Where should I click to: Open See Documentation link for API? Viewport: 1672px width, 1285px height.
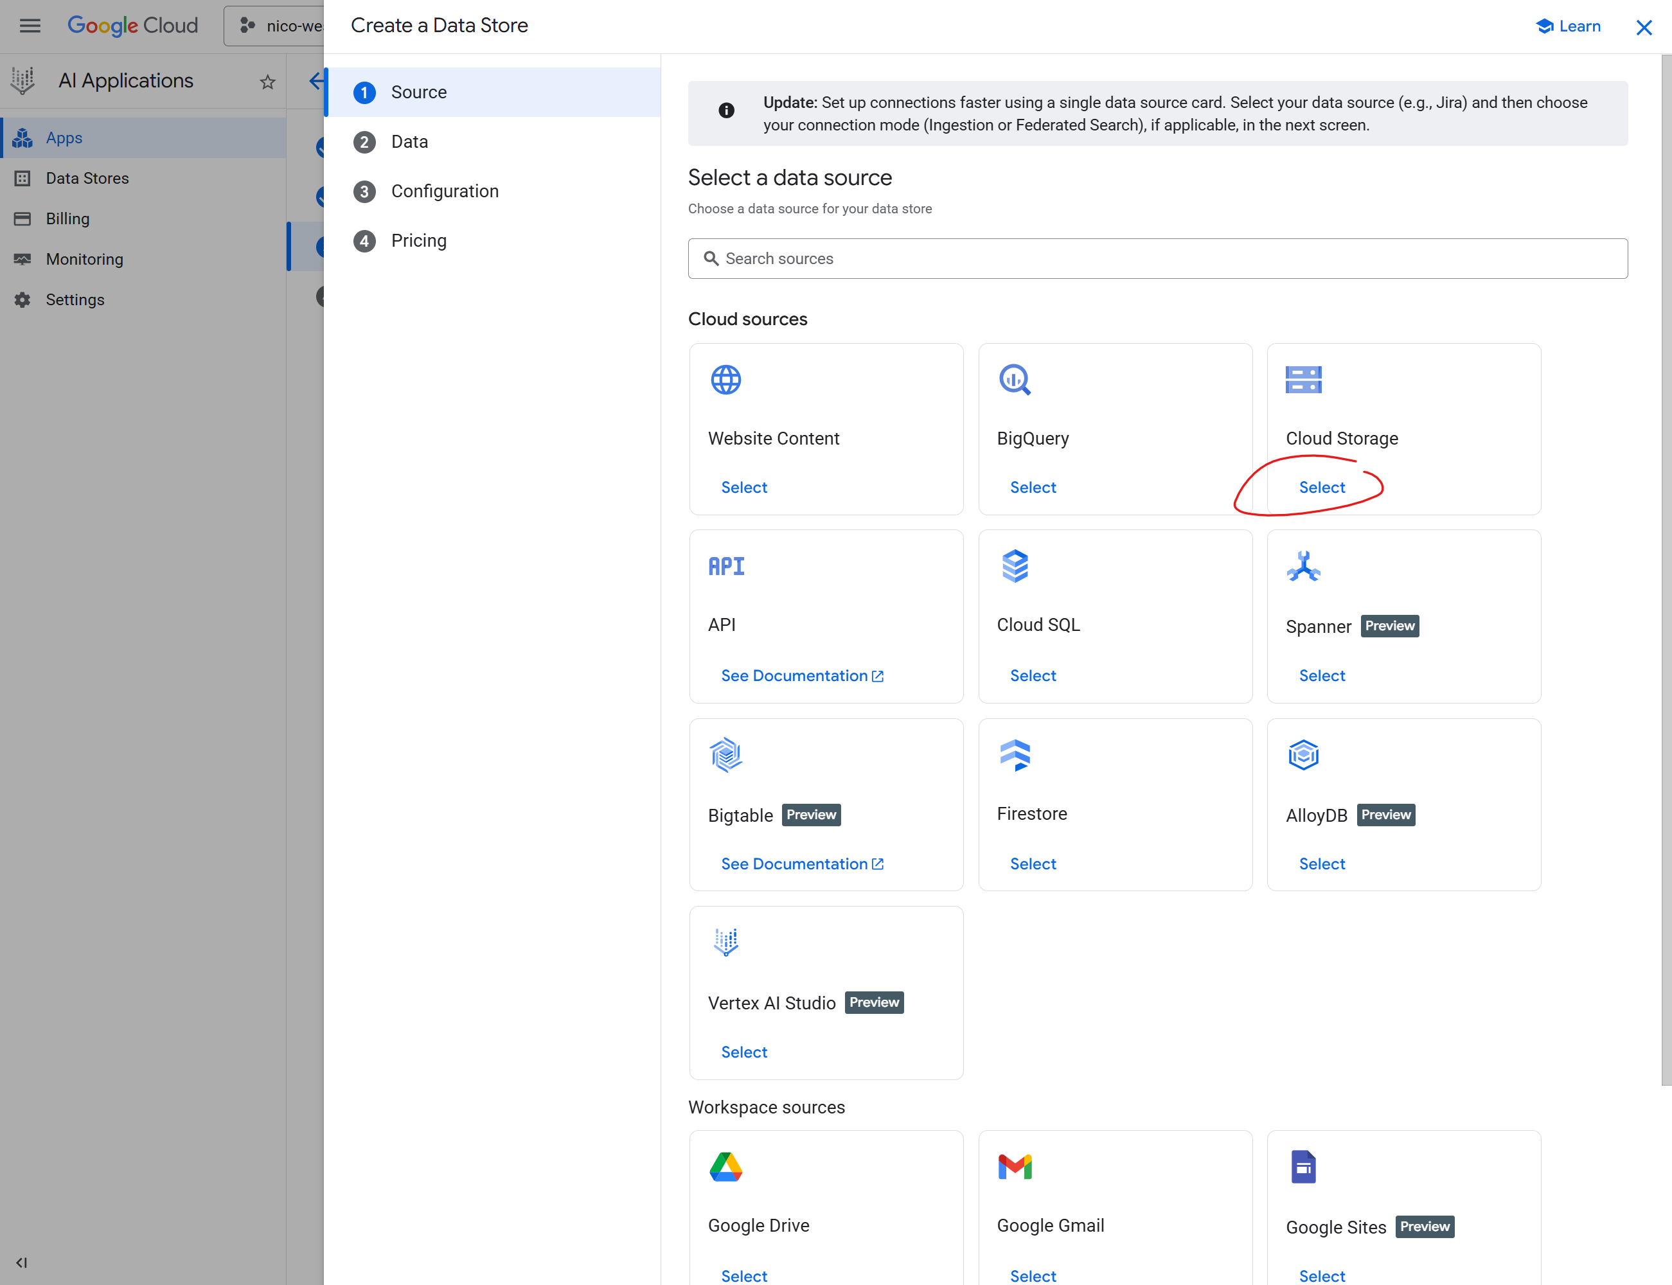click(801, 675)
